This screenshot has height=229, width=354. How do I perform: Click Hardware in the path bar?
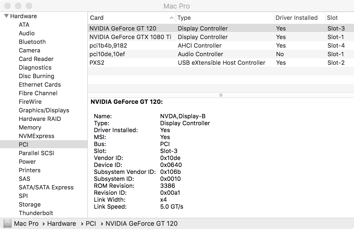(x=62, y=224)
